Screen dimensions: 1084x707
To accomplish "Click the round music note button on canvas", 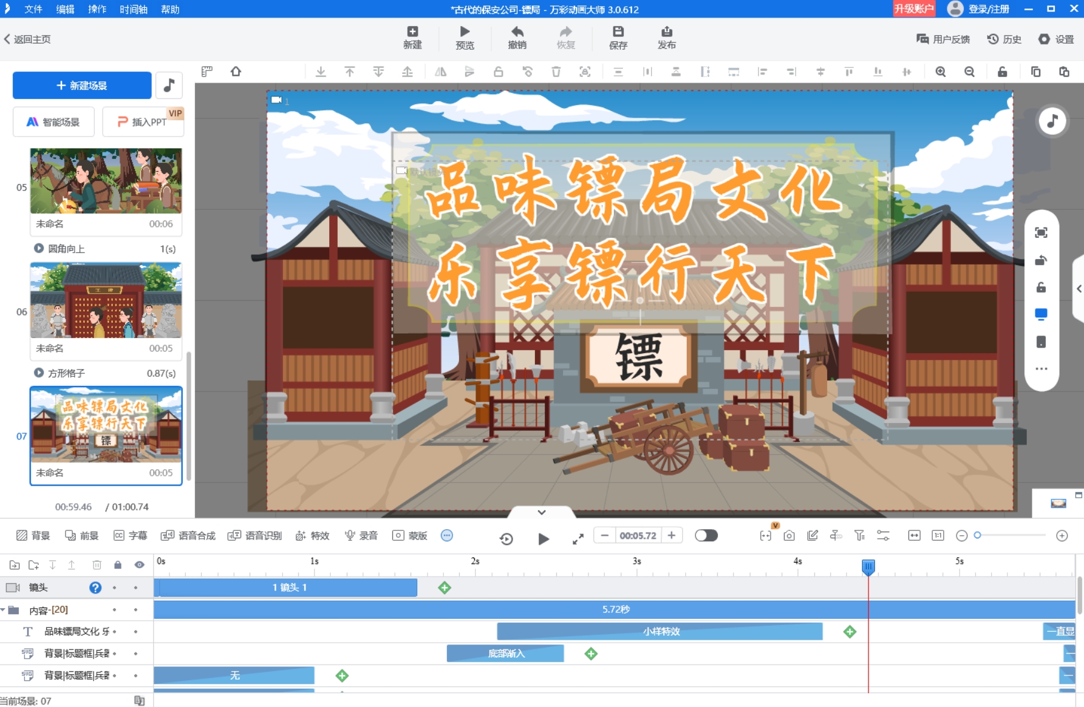I will point(1052,121).
